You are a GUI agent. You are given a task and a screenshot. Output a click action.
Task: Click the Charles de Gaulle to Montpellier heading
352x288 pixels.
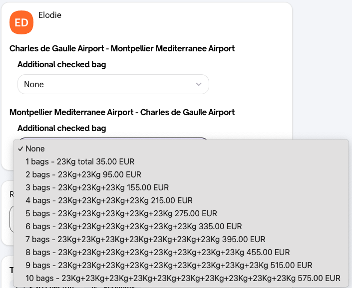pyautogui.click(x=122, y=48)
